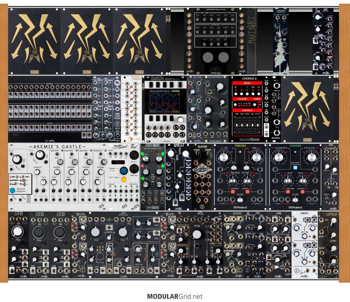Click the 'FOUNDATION' title
The height and width of the screenshot is (302, 350).
pos(215,77)
